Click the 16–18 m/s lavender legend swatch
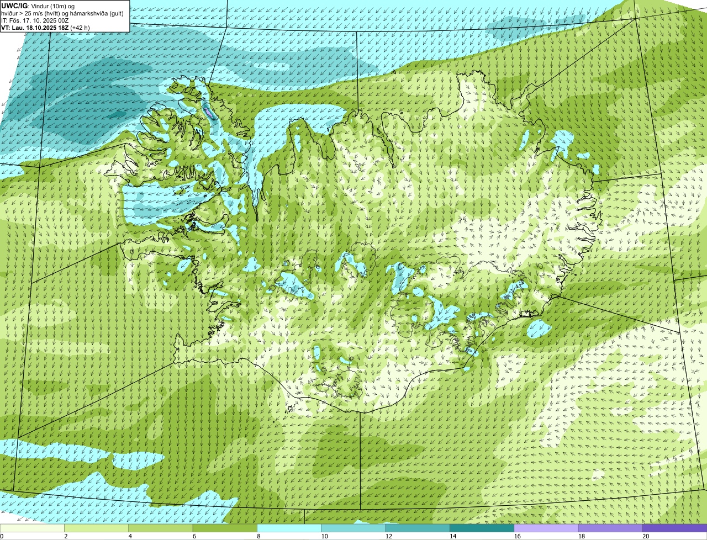This screenshot has height=540, width=707. click(x=546, y=528)
